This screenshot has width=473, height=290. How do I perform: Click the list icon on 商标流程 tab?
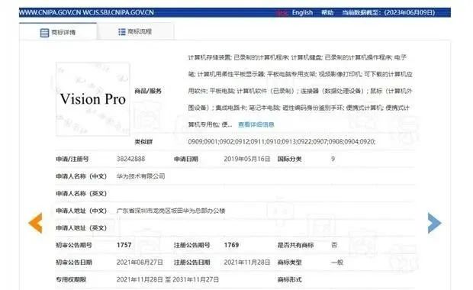tap(121, 32)
